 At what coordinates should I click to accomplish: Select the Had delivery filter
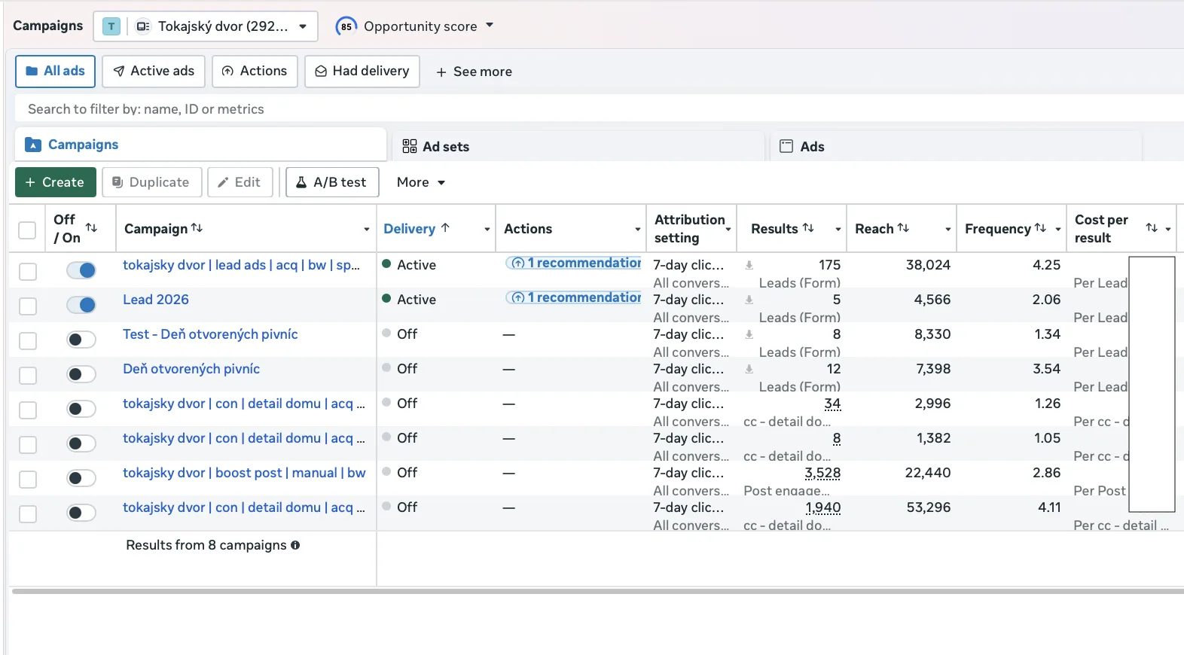pyautogui.click(x=362, y=72)
